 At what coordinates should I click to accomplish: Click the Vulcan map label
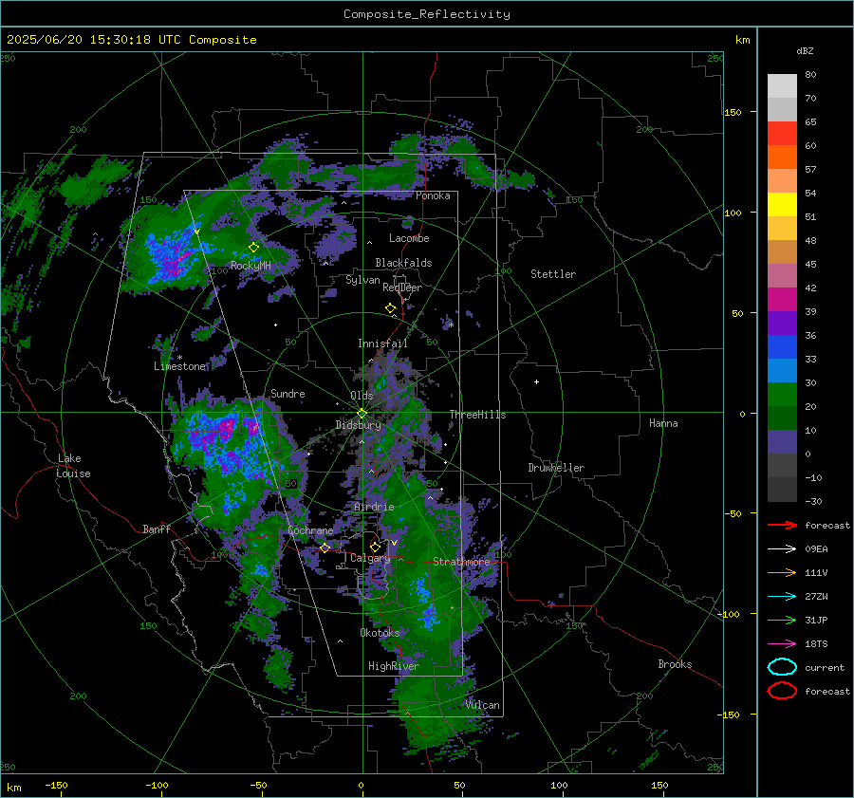[x=483, y=705]
